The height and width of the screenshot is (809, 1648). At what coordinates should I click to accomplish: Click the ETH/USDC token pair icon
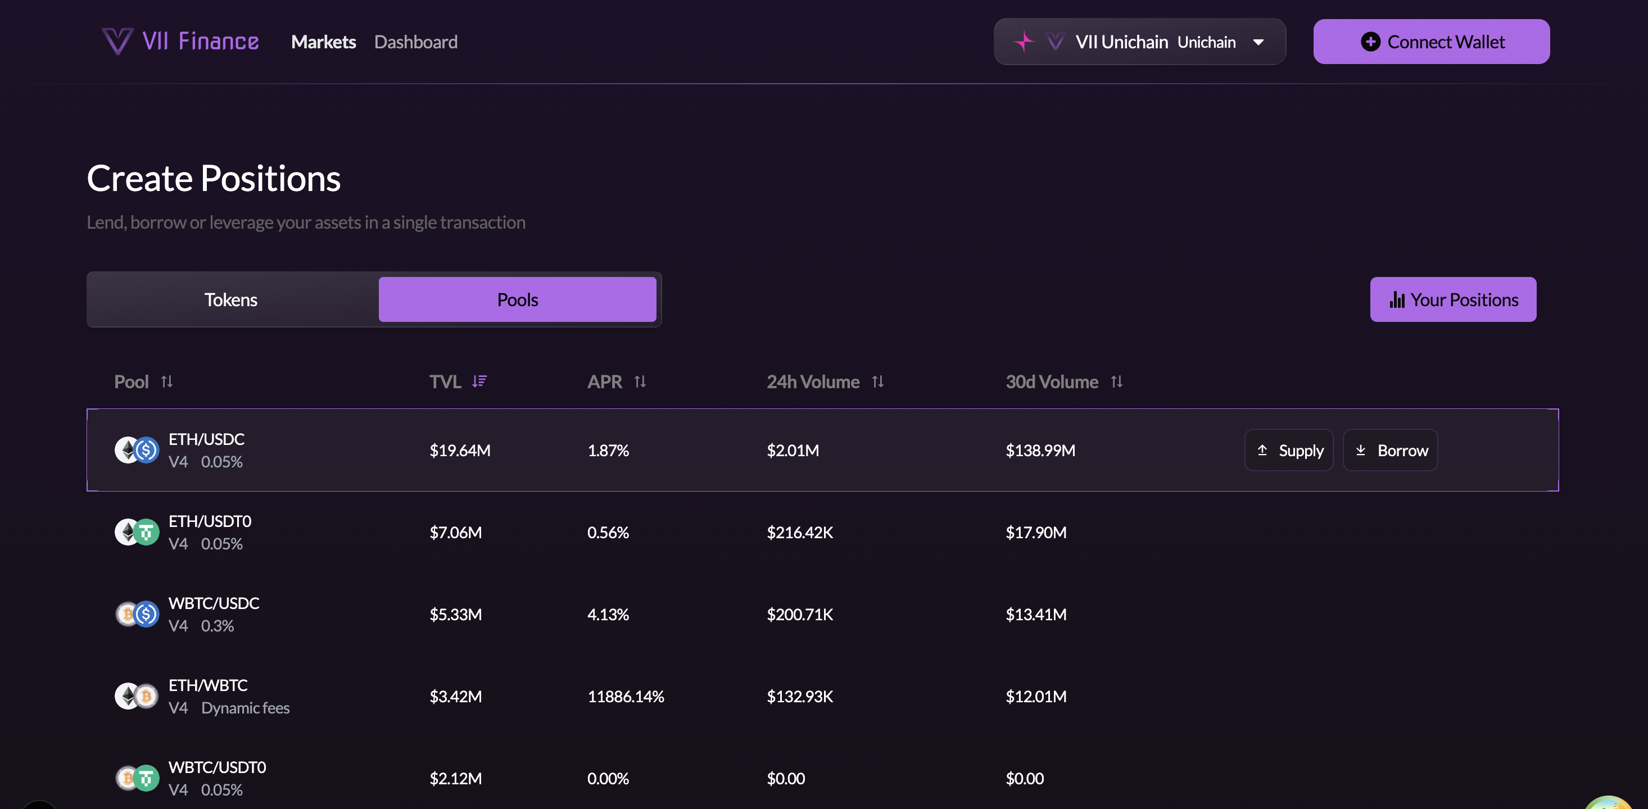pyautogui.click(x=137, y=450)
